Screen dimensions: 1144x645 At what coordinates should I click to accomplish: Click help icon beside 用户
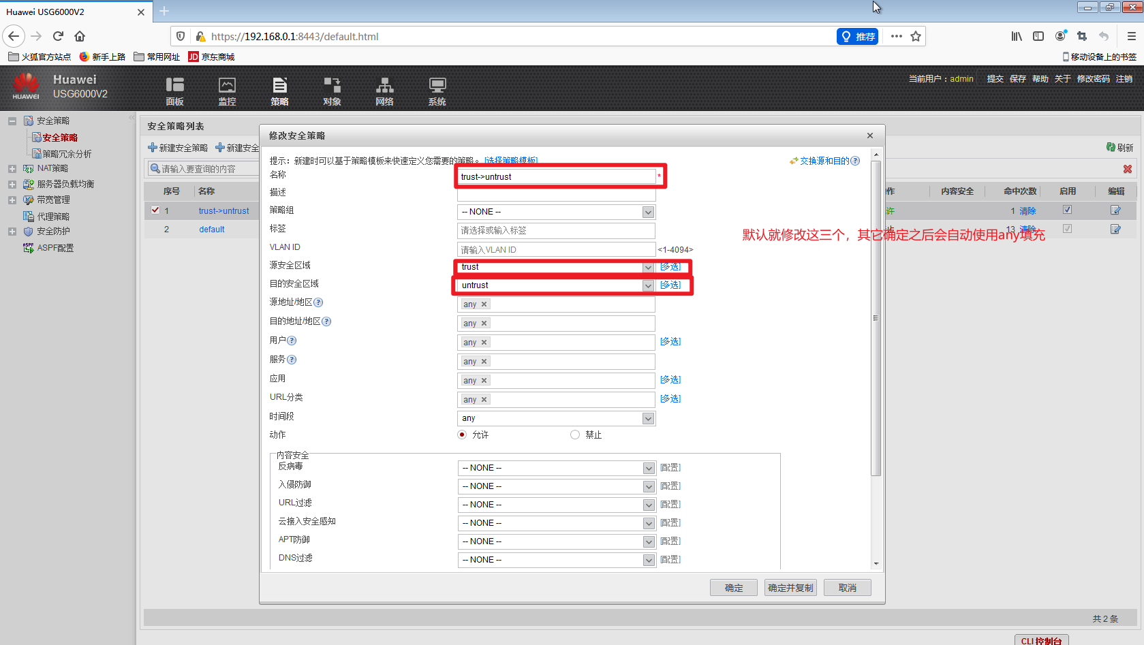292,341
